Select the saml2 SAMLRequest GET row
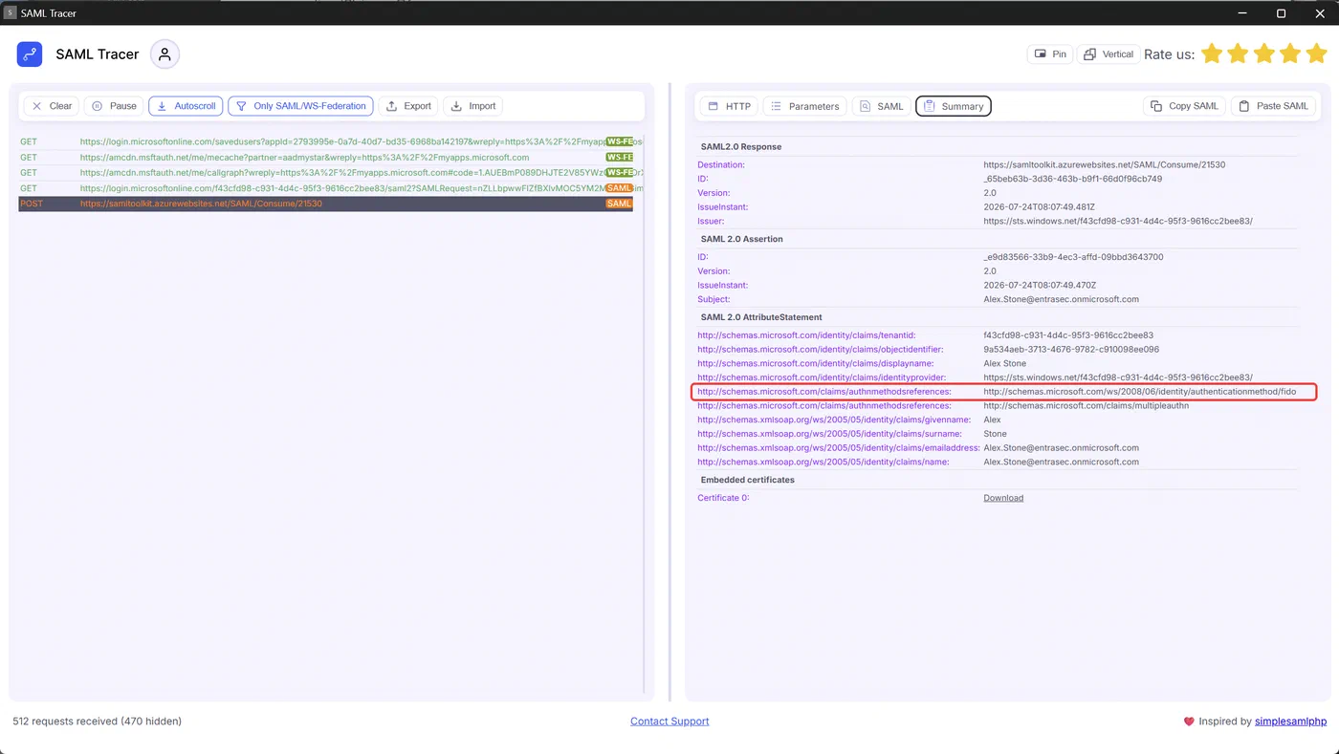 click(x=326, y=188)
